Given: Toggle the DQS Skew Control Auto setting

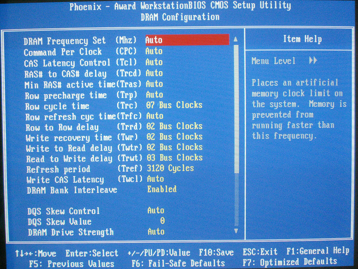Looking at the screenshot, I should tap(156, 211).
